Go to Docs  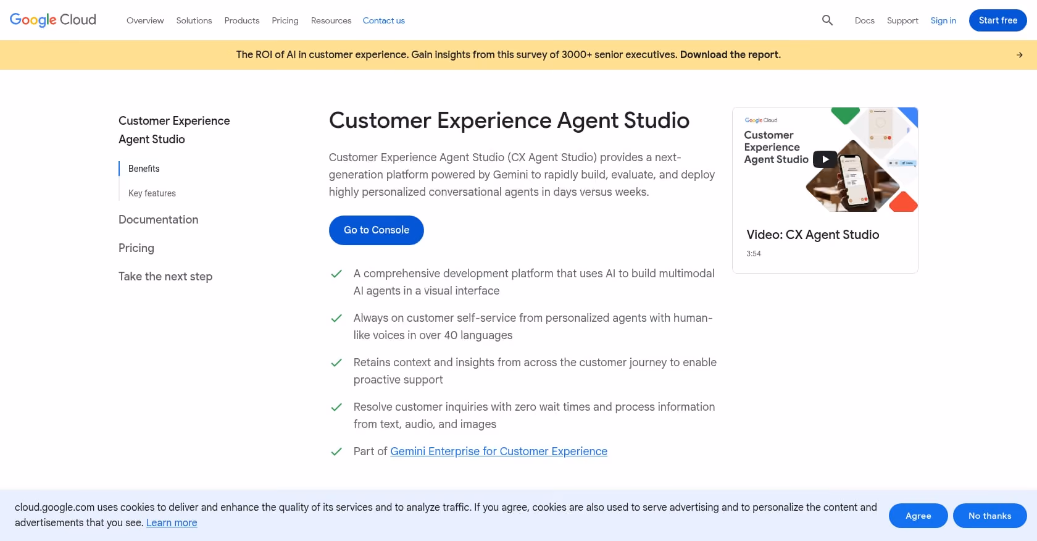(864, 20)
